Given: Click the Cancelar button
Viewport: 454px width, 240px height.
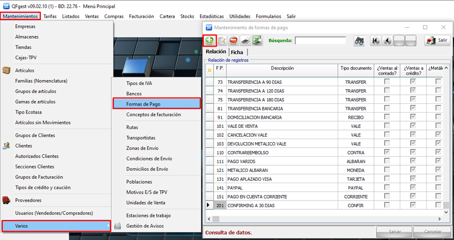Looking at the screenshot, I should [x=432, y=232].
